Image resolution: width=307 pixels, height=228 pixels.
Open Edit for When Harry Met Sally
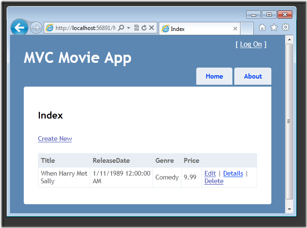tap(210, 173)
